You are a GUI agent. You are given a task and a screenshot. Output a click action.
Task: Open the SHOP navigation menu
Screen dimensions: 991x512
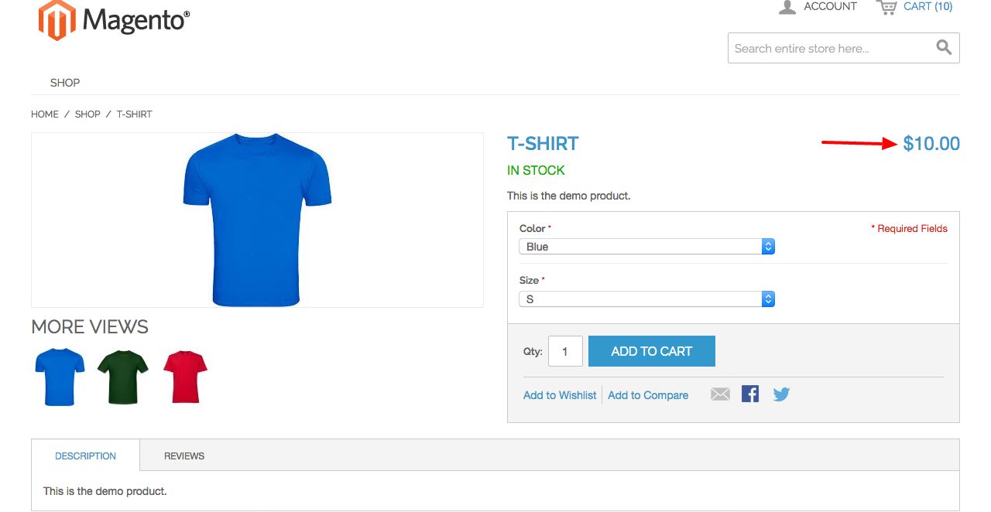point(65,83)
